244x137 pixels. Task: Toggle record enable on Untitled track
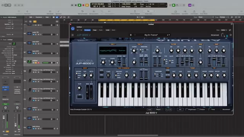click(x=38, y=63)
